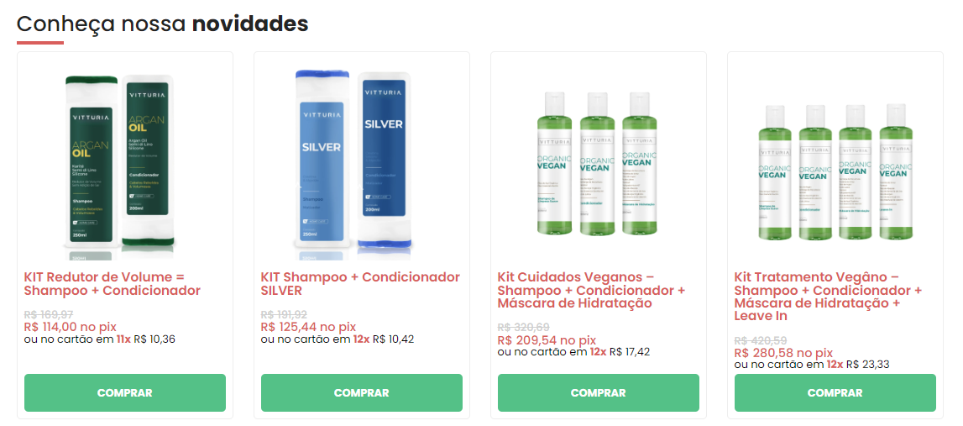Click the R$ 114,00 no pix price
The image size is (963, 426).
pyautogui.click(x=70, y=327)
